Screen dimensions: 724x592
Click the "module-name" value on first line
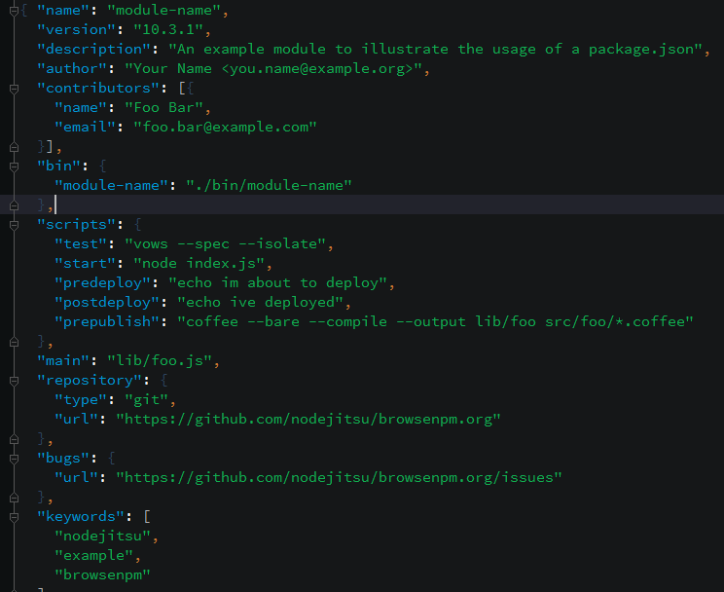pyautogui.click(x=163, y=10)
